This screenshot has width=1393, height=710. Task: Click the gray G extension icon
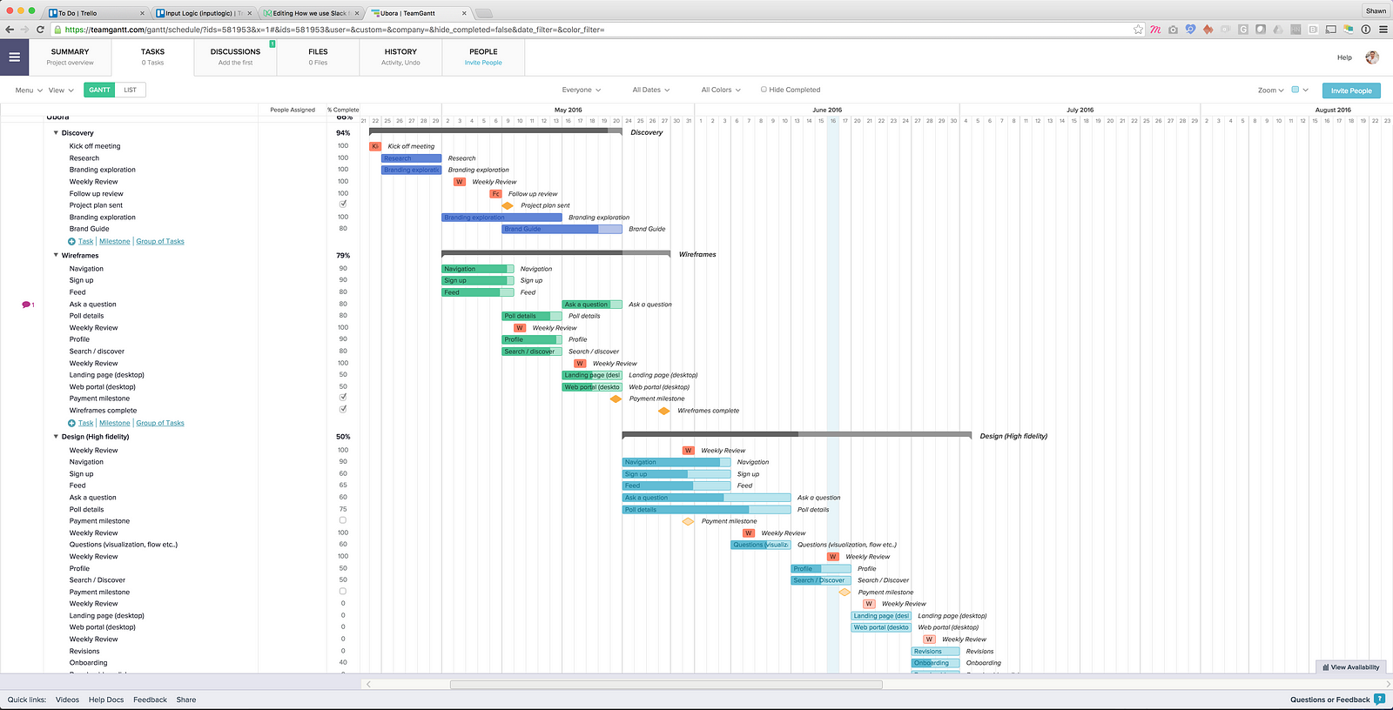click(1243, 30)
